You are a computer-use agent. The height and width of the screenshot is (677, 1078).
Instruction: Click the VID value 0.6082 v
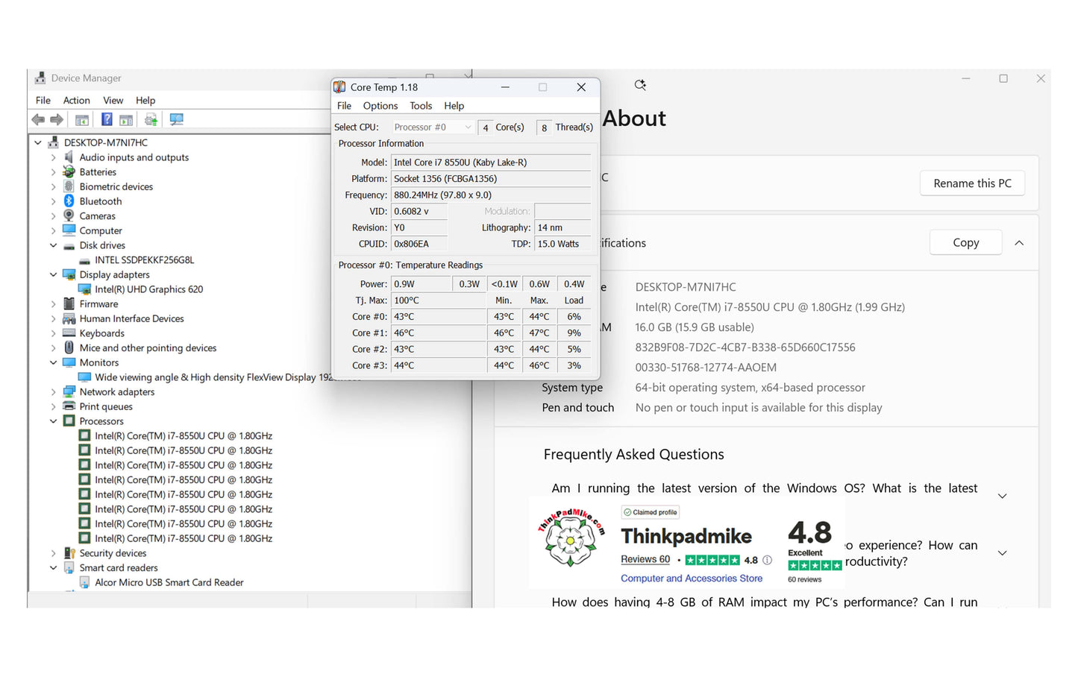pos(419,212)
